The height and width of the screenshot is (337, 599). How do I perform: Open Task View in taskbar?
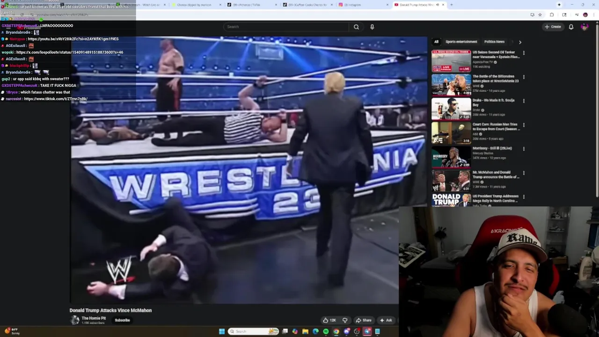(285, 331)
